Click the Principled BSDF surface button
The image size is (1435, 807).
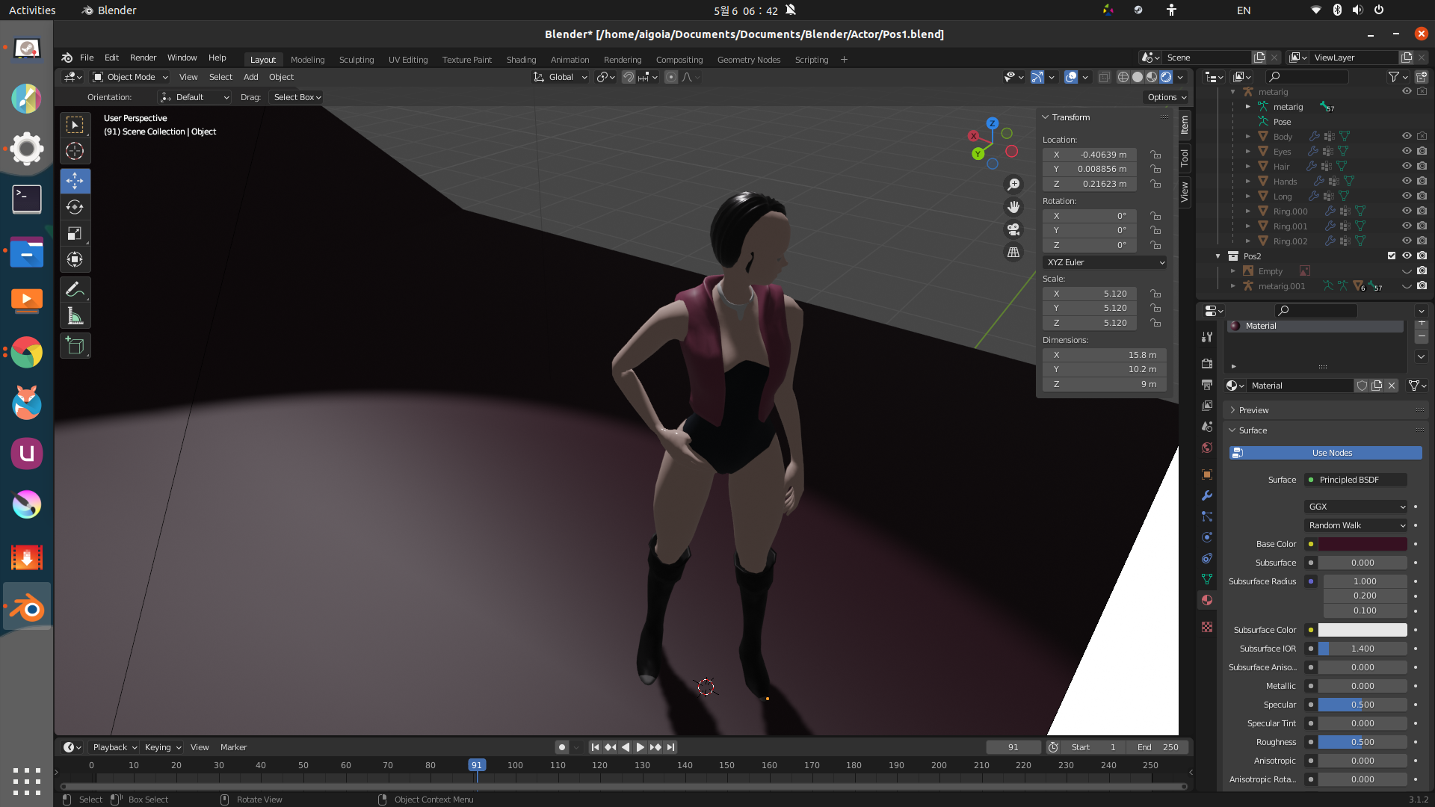click(x=1357, y=480)
